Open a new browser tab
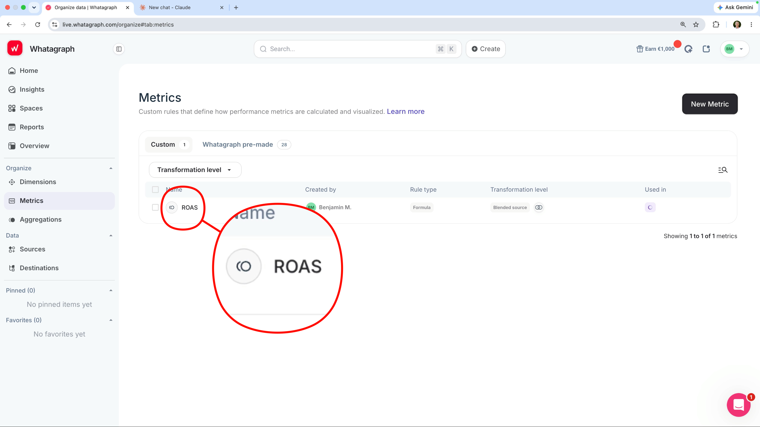This screenshot has height=427, width=760. (x=236, y=7)
